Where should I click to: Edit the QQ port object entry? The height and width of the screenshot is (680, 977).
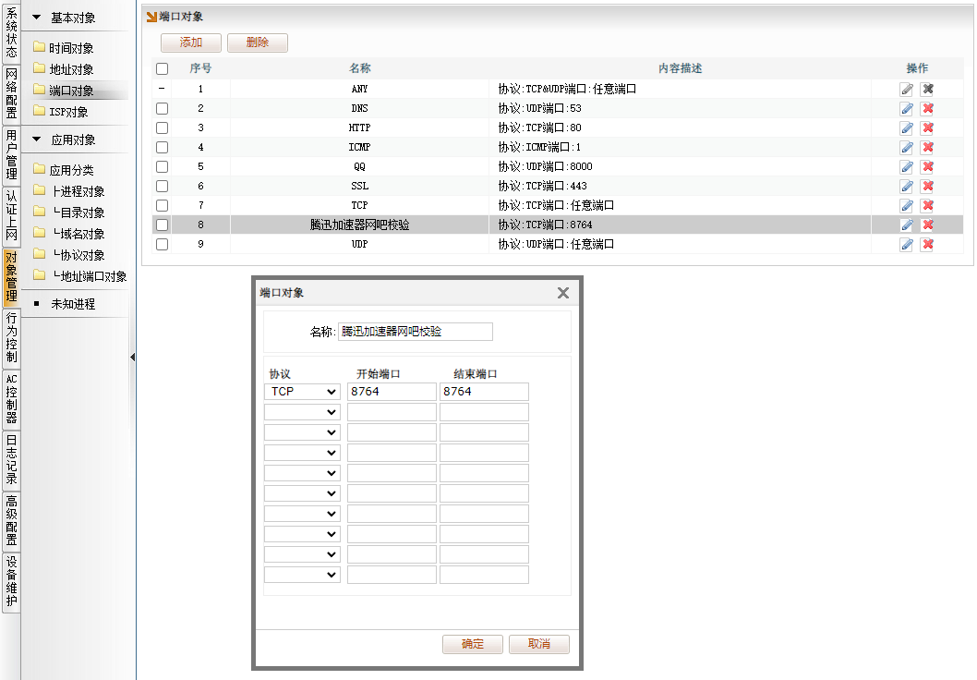coord(907,166)
